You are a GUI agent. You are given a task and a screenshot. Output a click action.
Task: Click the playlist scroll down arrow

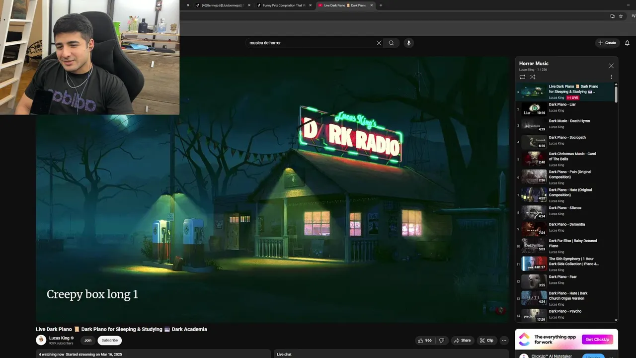[616, 320]
